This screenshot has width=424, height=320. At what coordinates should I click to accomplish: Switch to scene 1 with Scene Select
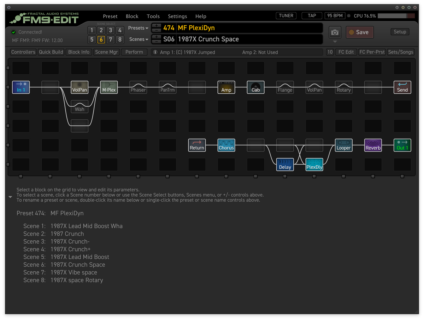tap(92, 30)
